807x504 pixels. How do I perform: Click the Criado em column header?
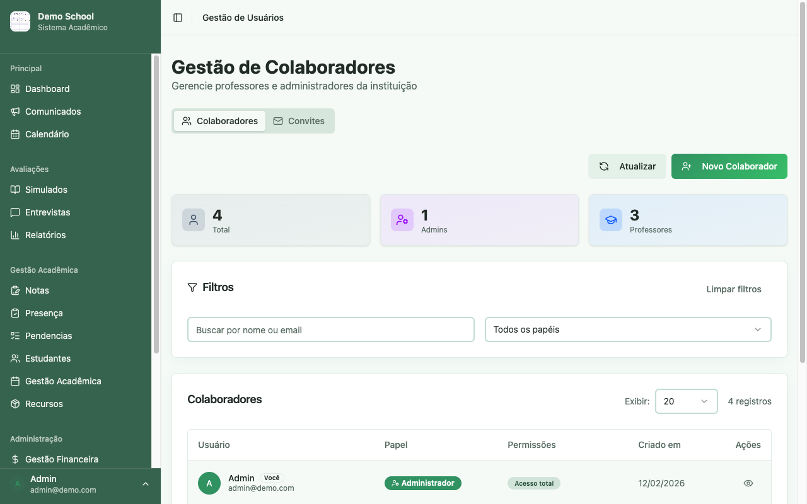[659, 445]
